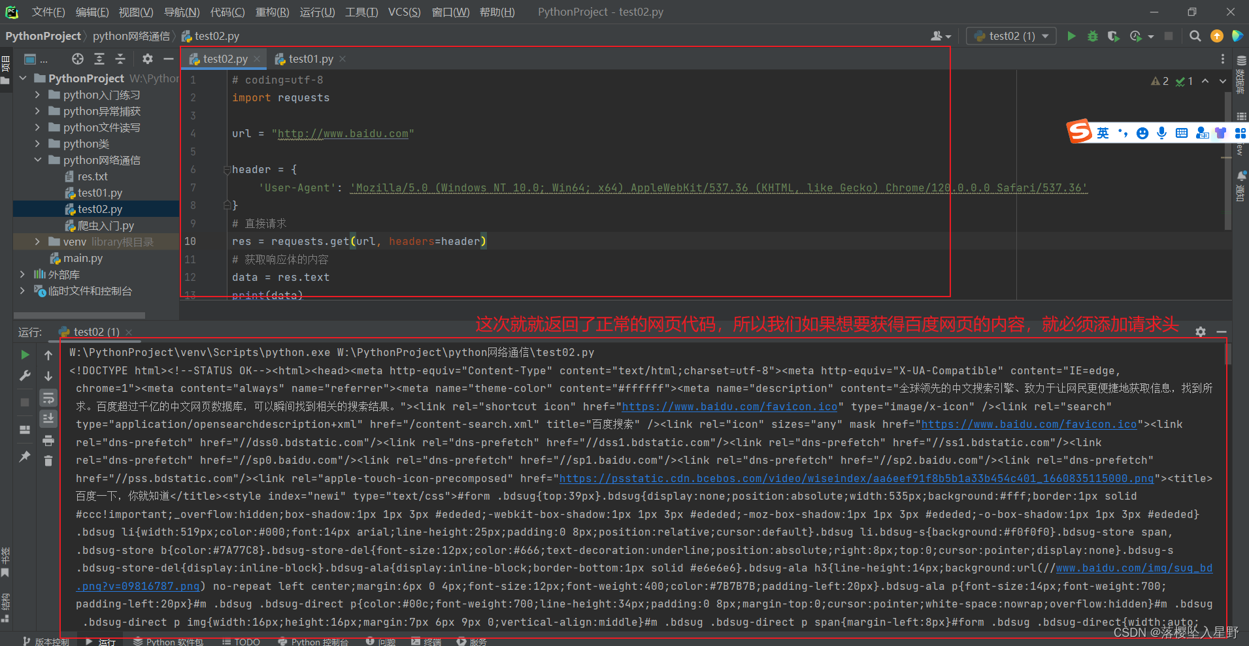This screenshot has height=646, width=1249.
Task: Expand the python文件读写 folder
Action: click(37, 127)
